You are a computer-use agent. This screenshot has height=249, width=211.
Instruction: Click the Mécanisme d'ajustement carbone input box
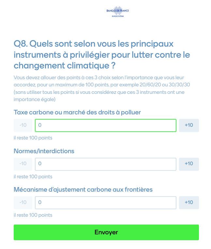[106, 202]
